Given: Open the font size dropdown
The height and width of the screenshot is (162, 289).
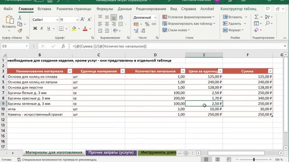Looking at the screenshot, I should tap(77, 20).
